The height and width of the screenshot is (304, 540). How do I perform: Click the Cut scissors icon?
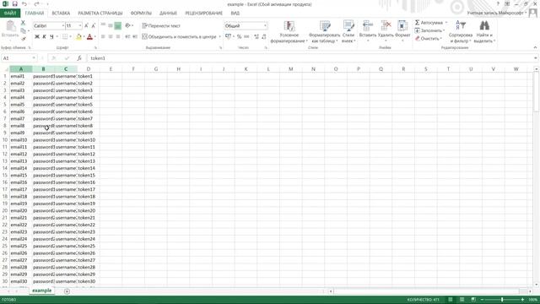(23, 23)
